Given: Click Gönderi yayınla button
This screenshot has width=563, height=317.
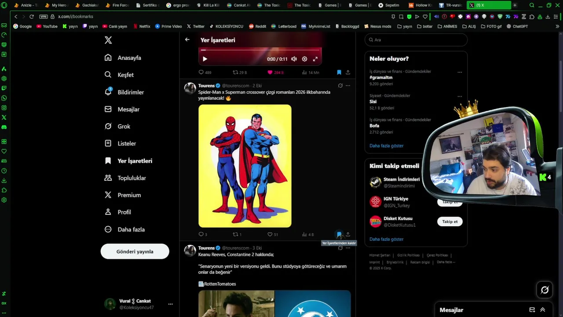Looking at the screenshot, I should coord(135,251).
